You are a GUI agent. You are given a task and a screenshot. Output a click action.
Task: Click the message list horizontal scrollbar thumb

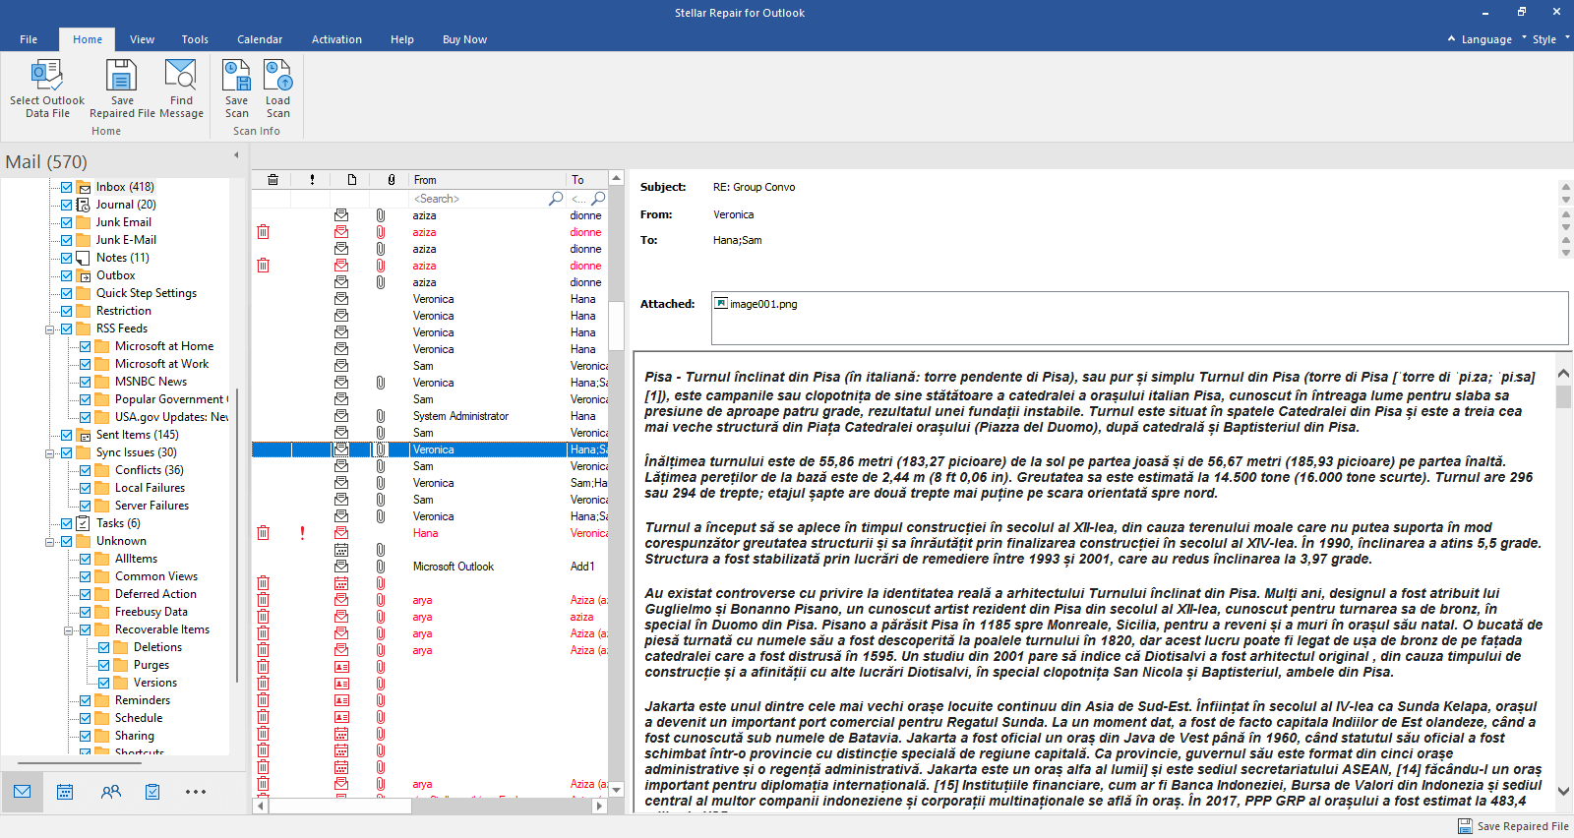click(339, 806)
